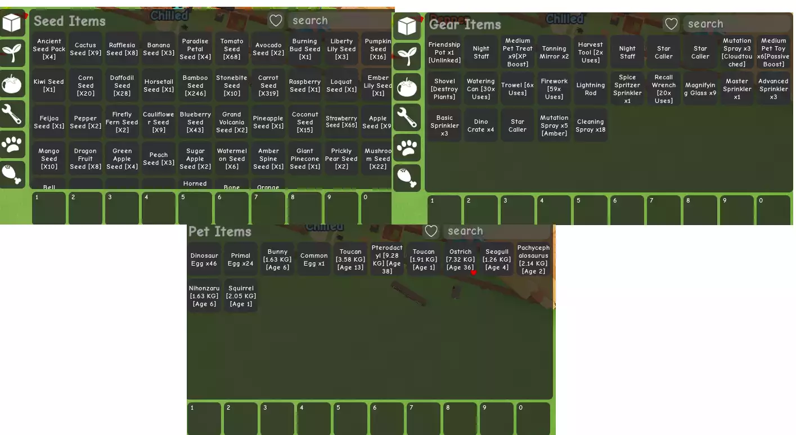Select hotbar slot 1 under Seed Items

[x=49, y=208]
